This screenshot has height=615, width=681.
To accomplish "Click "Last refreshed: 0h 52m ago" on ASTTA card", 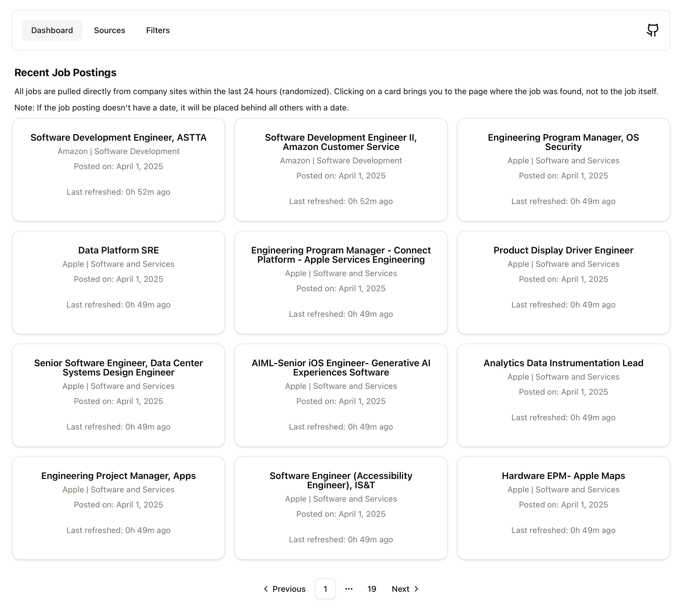I will (119, 192).
